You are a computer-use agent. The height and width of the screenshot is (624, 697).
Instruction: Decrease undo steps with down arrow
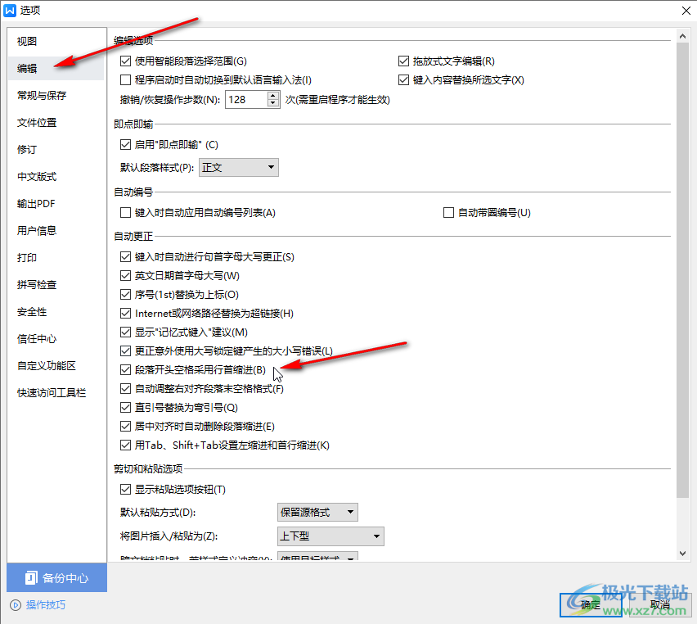[273, 104]
